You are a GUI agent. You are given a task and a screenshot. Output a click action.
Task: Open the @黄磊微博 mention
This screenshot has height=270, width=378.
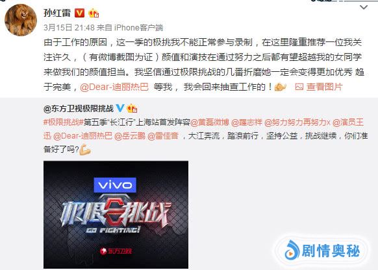pos(210,122)
